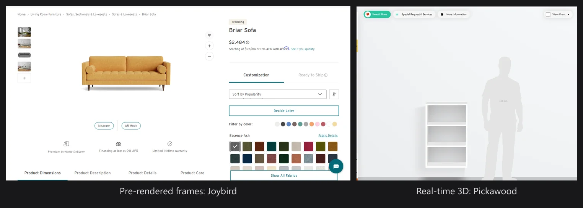
Task: Open the Product Details tab
Action: point(142,173)
